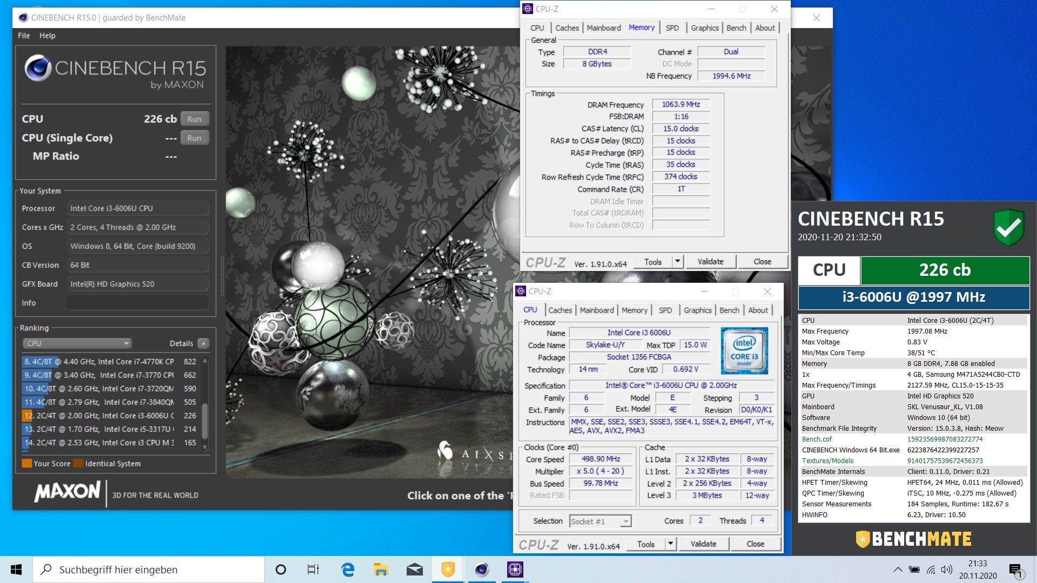Click the CPU-Z Memory window title icon
Screen dimensions: 1037x583
(528, 9)
